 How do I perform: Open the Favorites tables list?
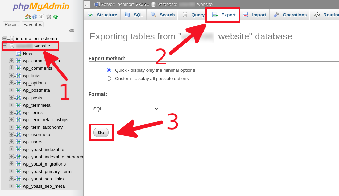(x=33, y=24)
